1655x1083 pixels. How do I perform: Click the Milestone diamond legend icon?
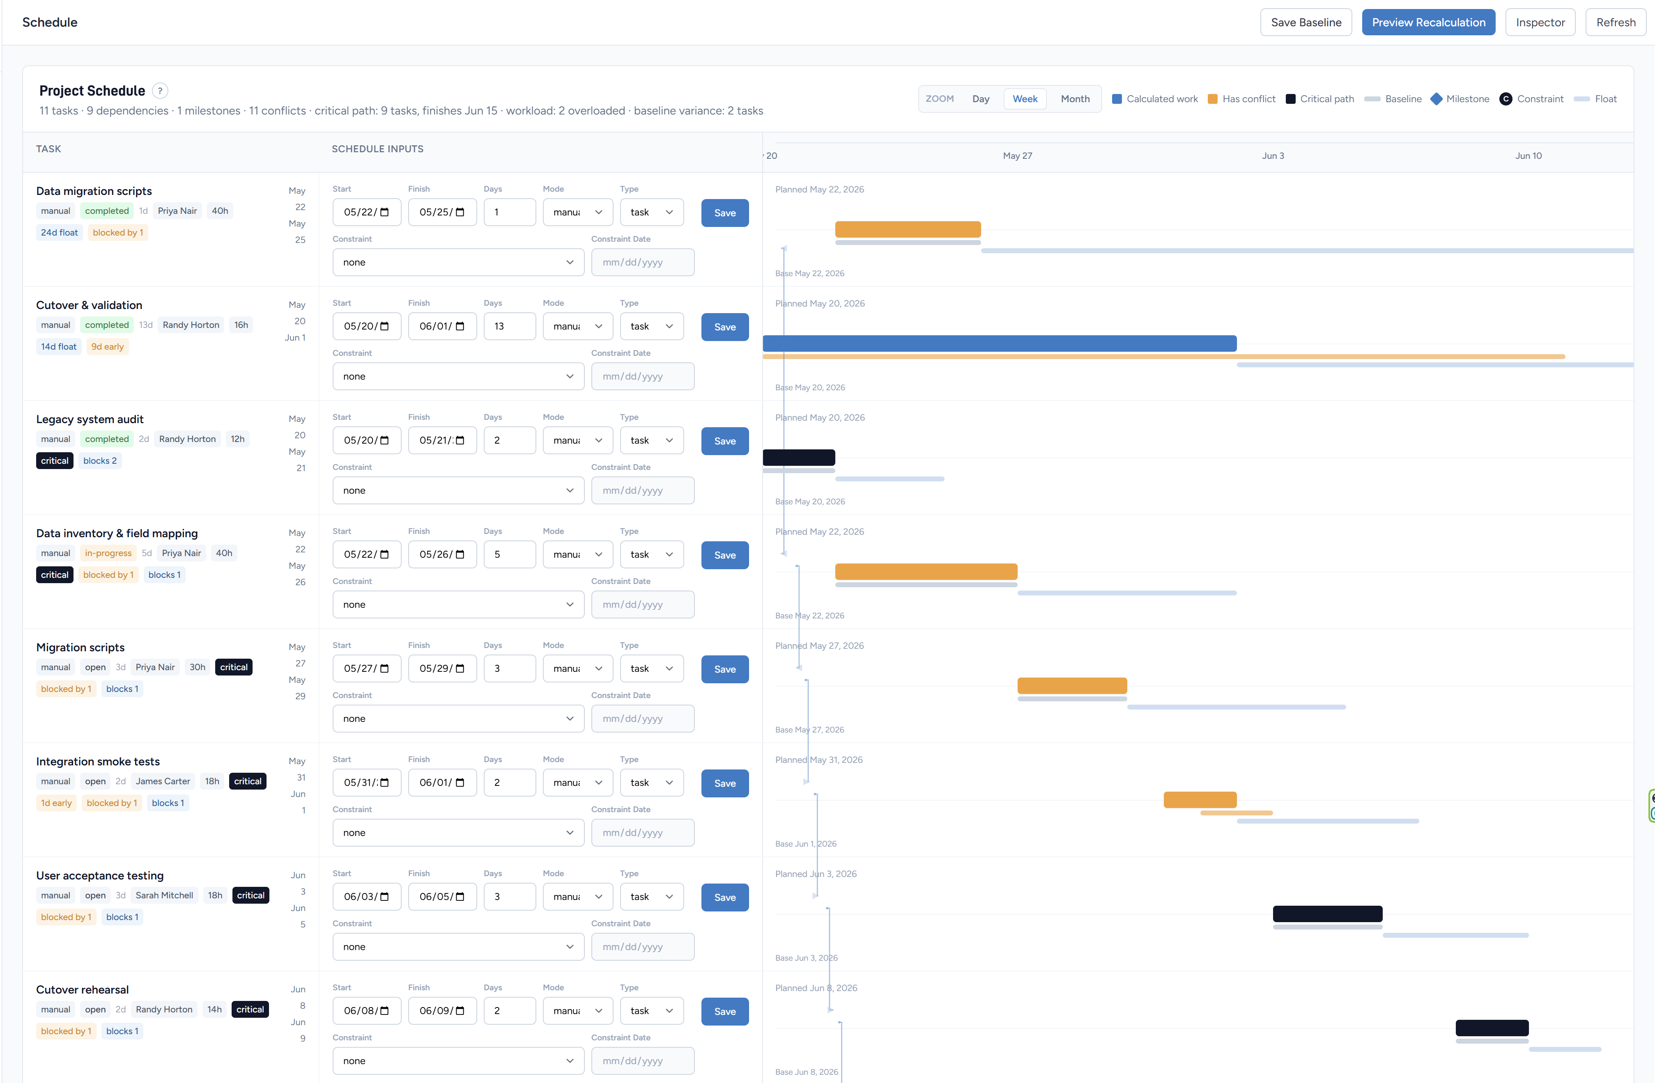coord(1437,98)
